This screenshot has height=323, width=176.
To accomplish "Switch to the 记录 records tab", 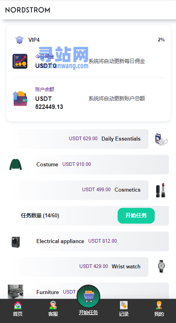I will [x=124, y=309].
